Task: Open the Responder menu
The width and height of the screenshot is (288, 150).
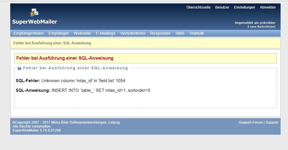Action: [160, 33]
